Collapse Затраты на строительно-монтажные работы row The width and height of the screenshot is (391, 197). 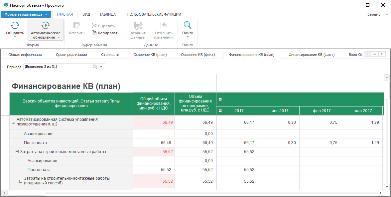coord(17,152)
